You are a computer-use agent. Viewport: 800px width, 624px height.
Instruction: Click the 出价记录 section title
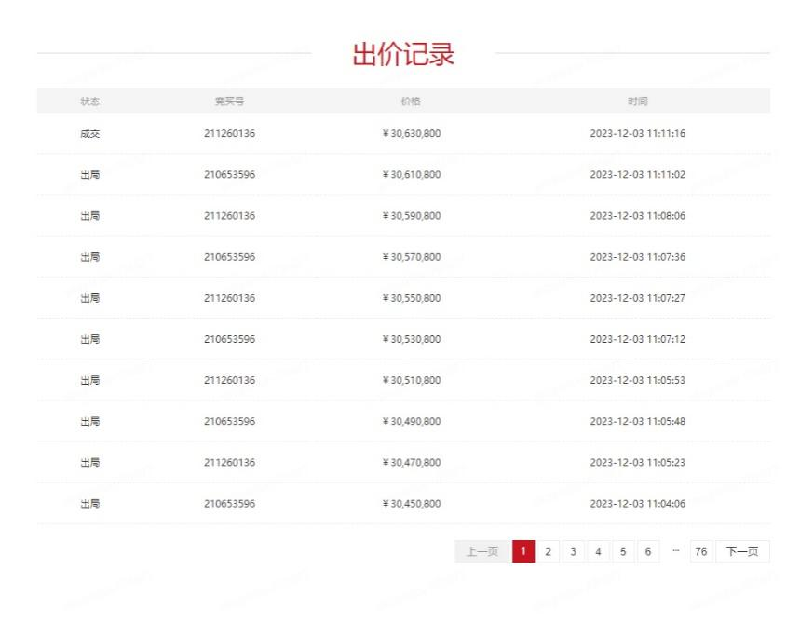tap(403, 54)
